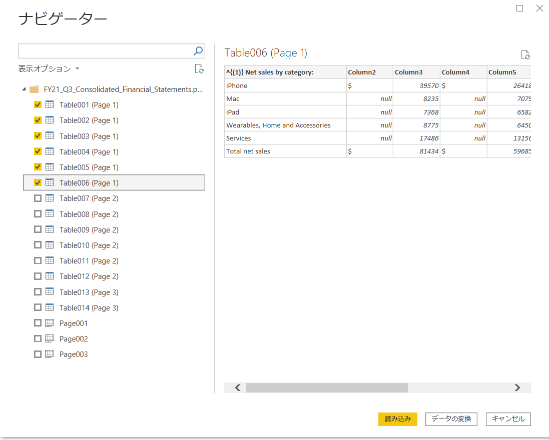Viewport: 549px width, 440px height.
Task: Click the table icon for Table008 (Page 2)
Action: (x=50, y=213)
